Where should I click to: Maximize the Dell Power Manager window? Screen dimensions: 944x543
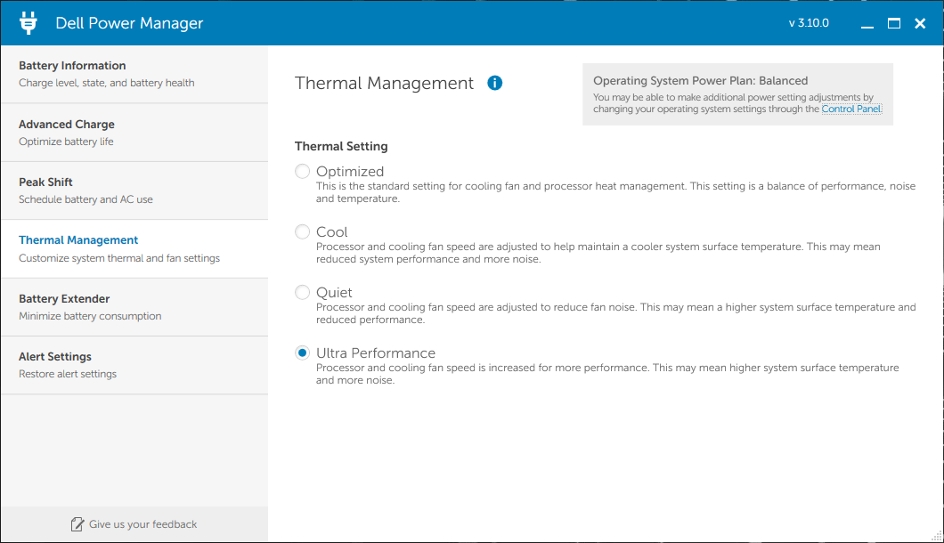[x=894, y=24]
